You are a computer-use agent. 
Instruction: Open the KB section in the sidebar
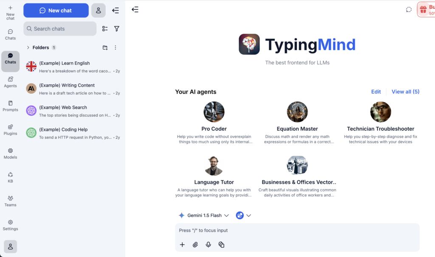(10, 177)
